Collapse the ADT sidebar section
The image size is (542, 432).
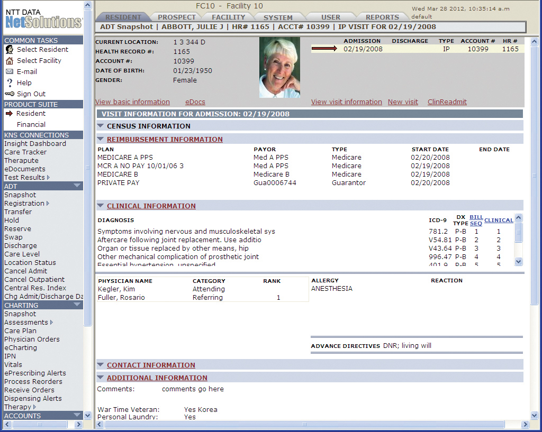tap(77, 186)
